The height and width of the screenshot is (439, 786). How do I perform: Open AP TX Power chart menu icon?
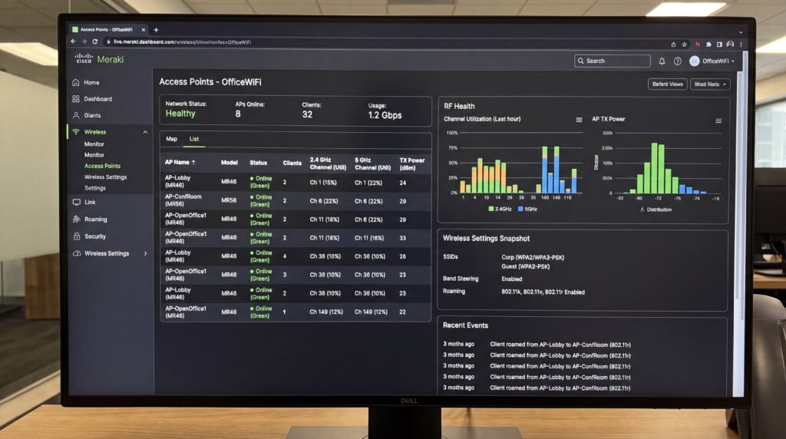coord(718,120)
